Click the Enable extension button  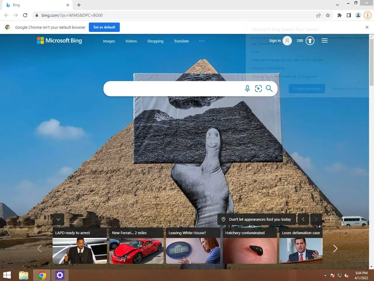coord(307,89)
